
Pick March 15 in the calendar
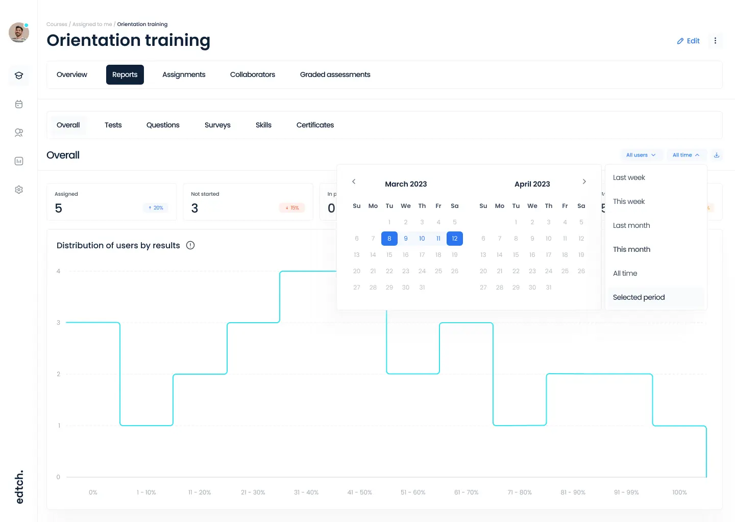click(x=389, y=255)
